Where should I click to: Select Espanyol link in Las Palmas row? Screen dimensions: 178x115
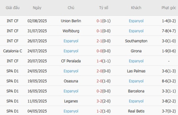click(x=71, y=71)
